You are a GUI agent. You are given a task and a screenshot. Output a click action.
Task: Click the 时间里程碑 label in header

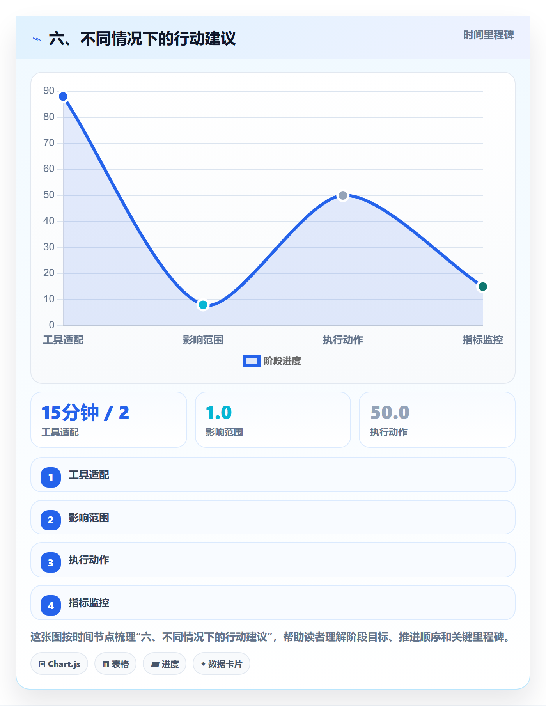coord(488,35)
